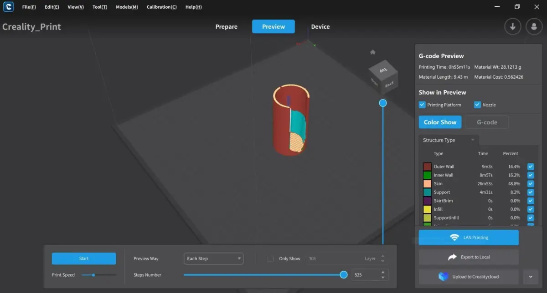Click the LAN Printing button
The height and width of the screenshot is (293, 547).
click(469, 237)
